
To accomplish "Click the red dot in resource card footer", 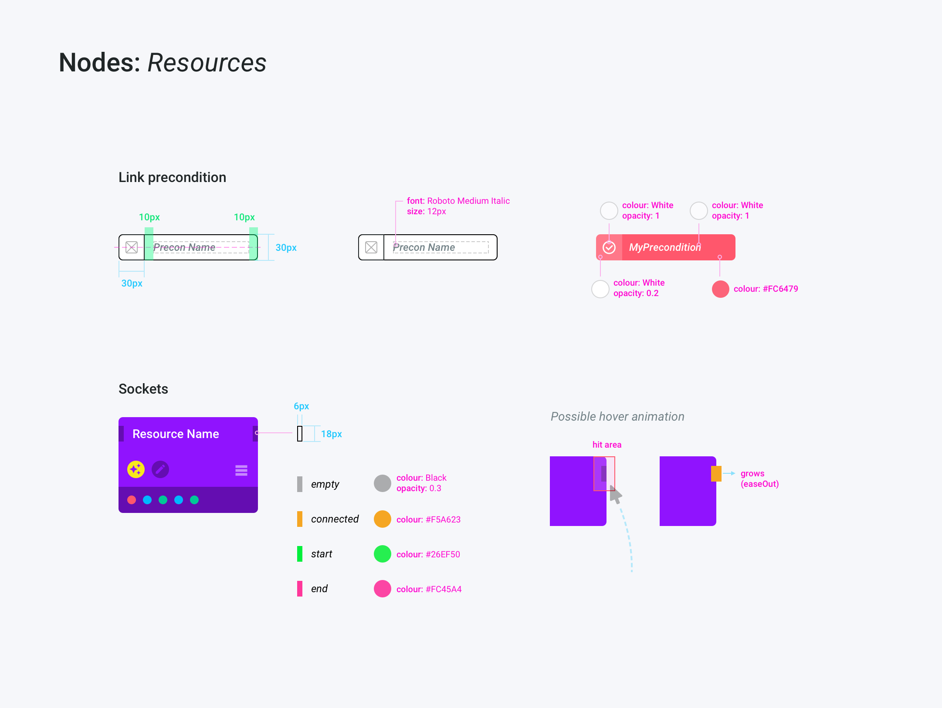I will (x=132, y=500).
